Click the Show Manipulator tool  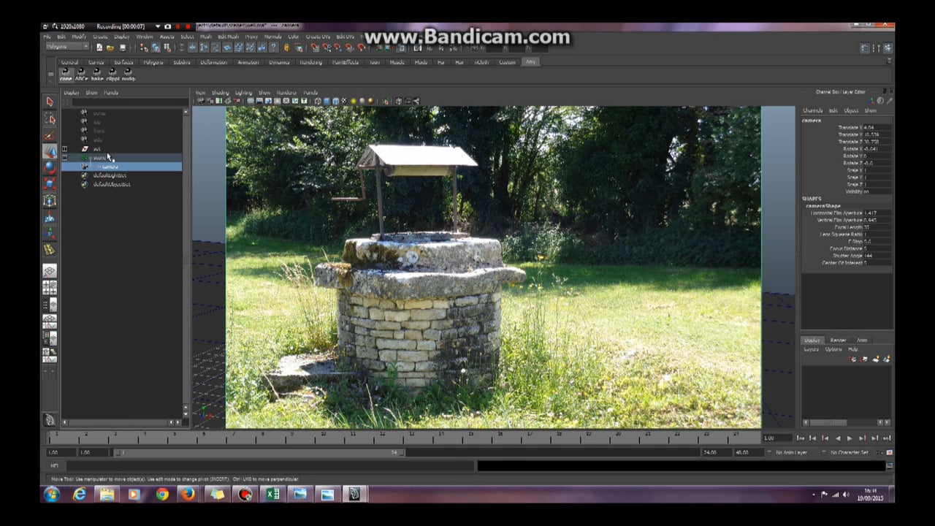tap(50, 233)
